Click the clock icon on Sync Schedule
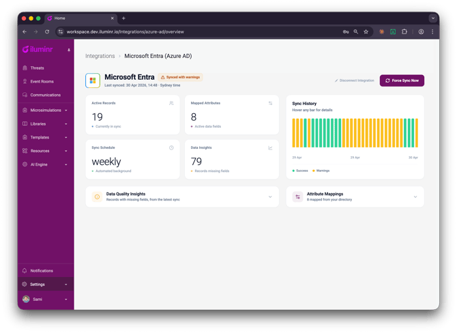This screenshot has width=457, height=333. [x=171, y=148]
